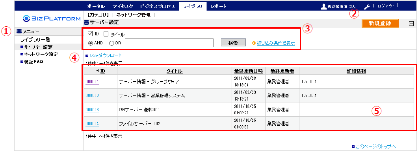Open the マイタスク tab
Viewport: 418px width, 152px height.
point(122,6)
